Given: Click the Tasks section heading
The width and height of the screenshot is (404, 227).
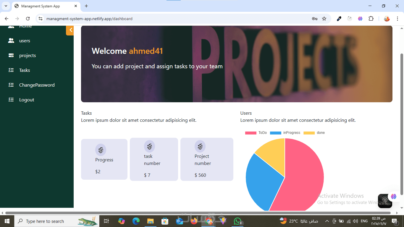Looking at the screenshot, I should click(x=86, y=113).
